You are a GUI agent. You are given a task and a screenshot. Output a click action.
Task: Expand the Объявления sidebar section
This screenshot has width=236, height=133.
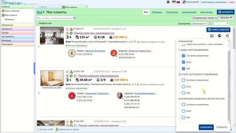pos(17,25)
